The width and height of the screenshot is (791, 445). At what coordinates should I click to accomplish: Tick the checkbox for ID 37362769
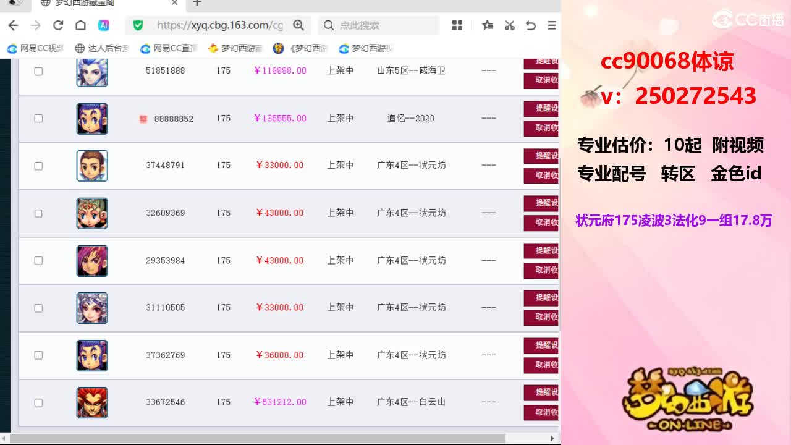click(x=38, y=355)
